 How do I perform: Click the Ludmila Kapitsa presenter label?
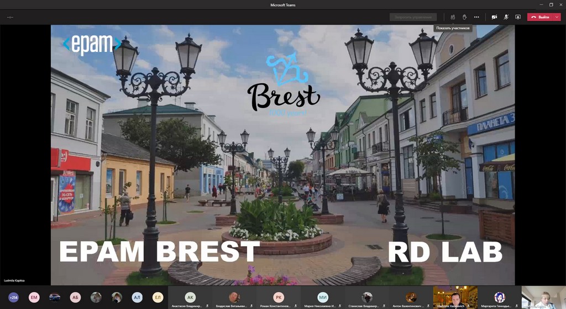point(14,280)
